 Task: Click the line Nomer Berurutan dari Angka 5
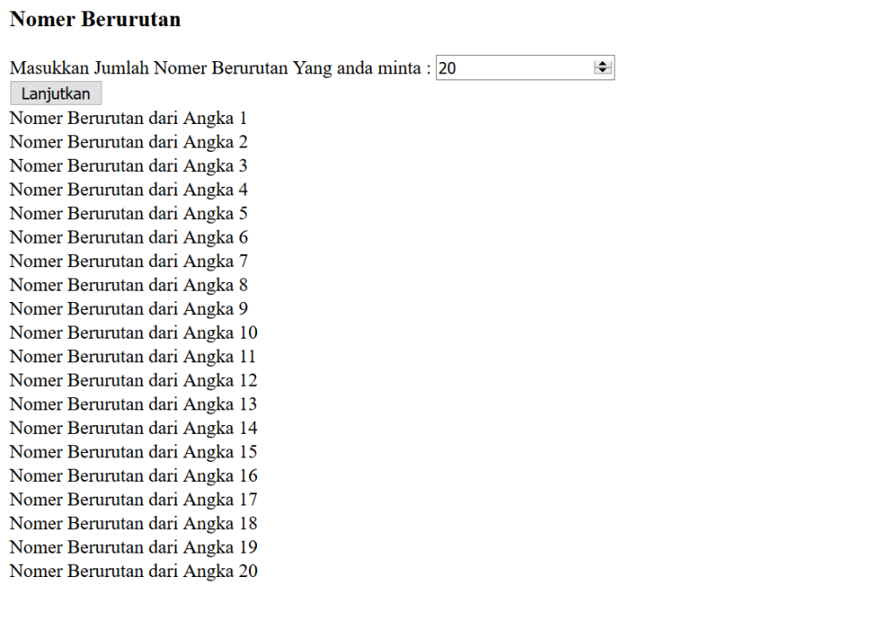[128, 213]
